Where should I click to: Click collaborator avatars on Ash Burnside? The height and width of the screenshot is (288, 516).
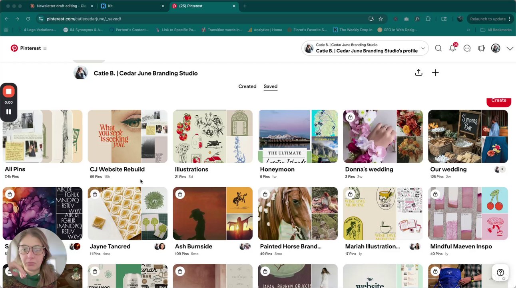pyautogui.click(x=245, y=246)
